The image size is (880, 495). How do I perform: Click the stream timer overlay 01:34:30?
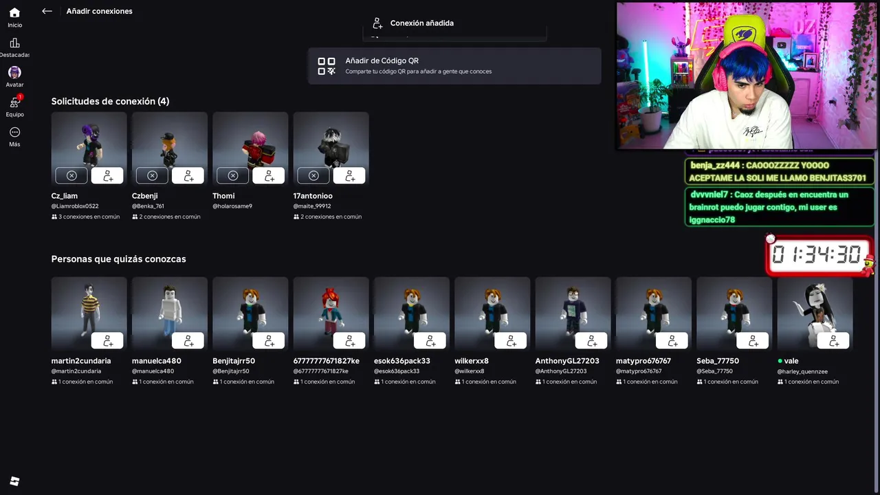(x=820, y=255)
